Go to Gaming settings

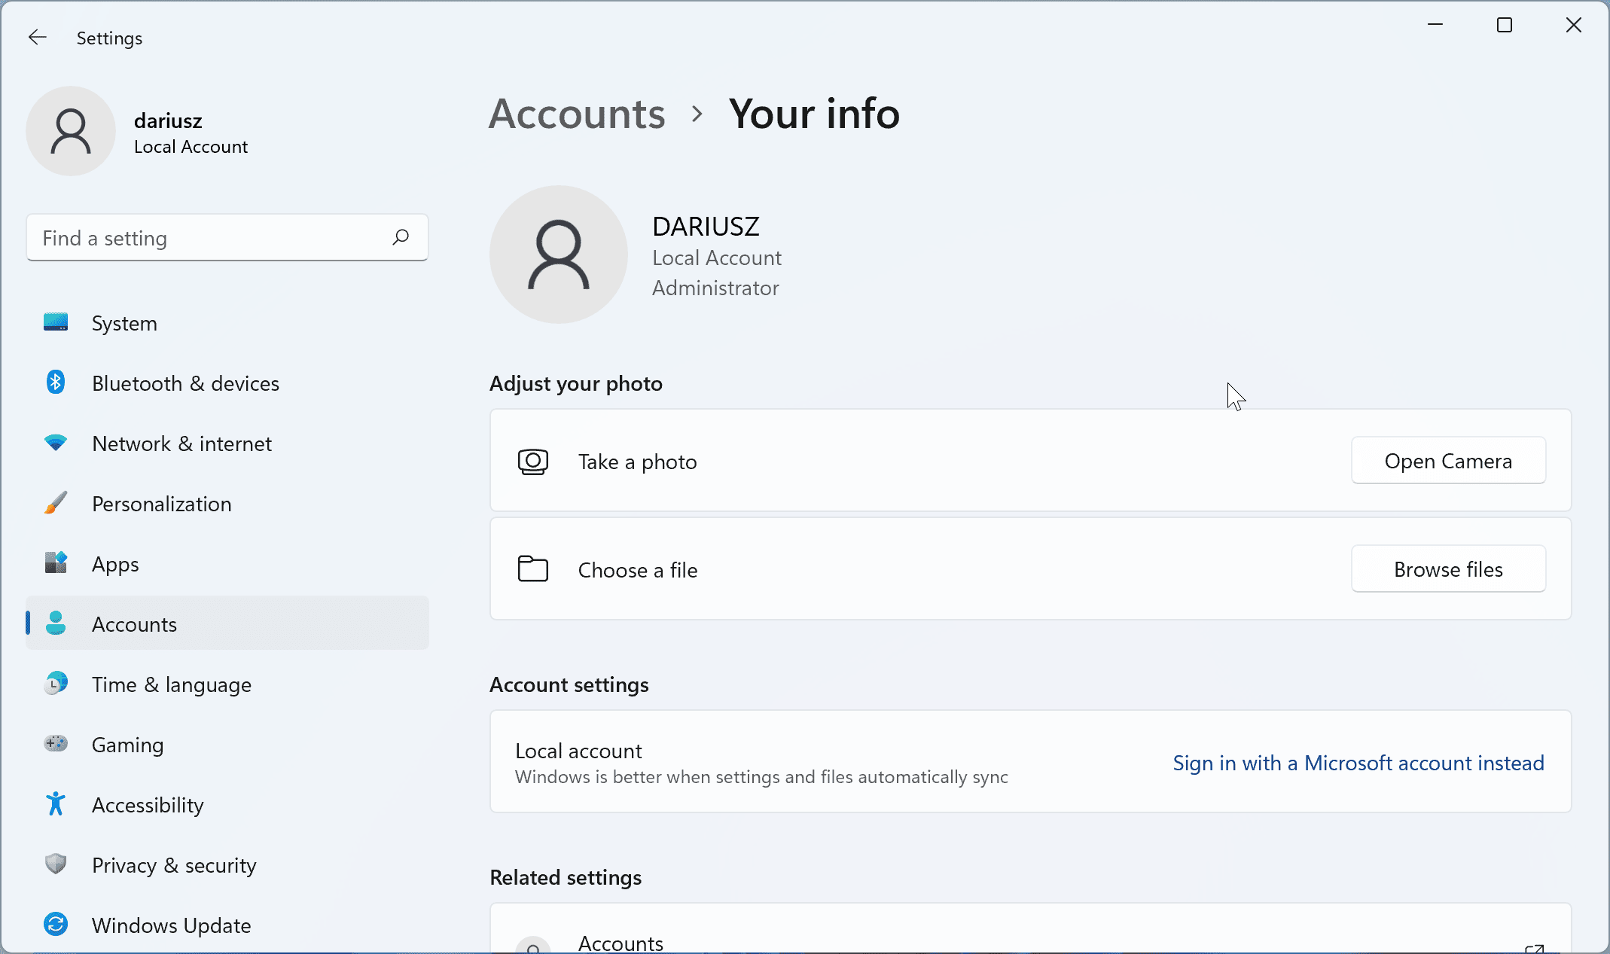(227, 745)
